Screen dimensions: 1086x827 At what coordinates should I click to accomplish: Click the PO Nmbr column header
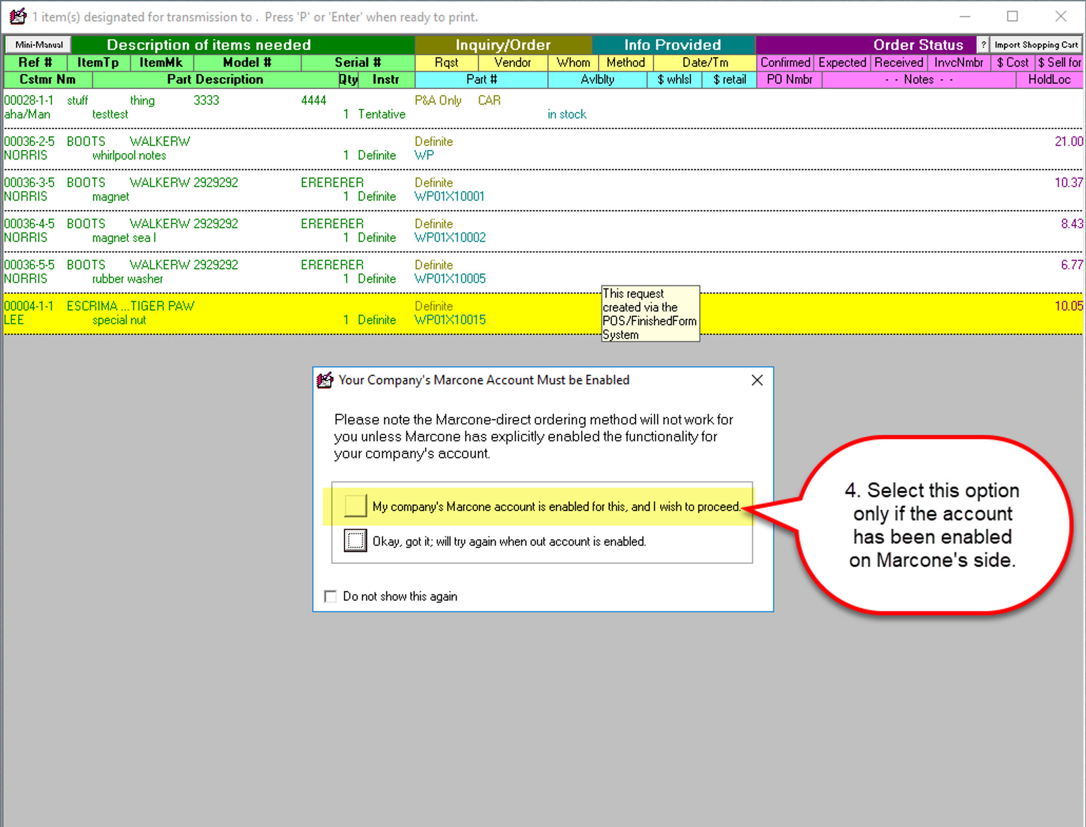tap(789, 79)
